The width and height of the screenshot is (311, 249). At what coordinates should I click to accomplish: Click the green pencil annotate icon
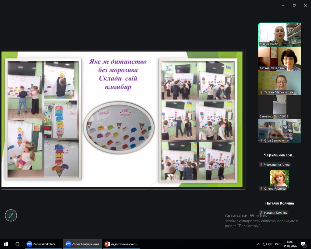11,216
